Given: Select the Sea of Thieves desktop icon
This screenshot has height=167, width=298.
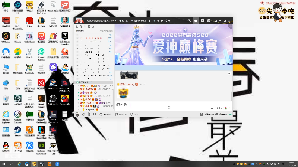Looking at the screenshot, I should click(41, 54).
